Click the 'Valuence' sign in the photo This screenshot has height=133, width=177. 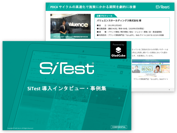pos(78,25)
